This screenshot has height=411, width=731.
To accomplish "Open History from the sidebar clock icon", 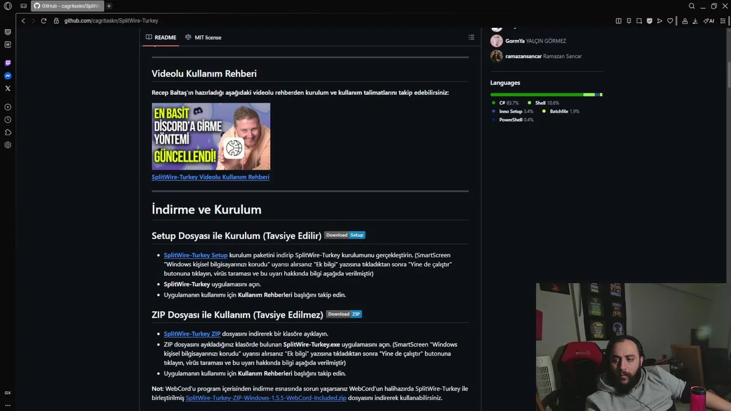I will click(7, 120).
